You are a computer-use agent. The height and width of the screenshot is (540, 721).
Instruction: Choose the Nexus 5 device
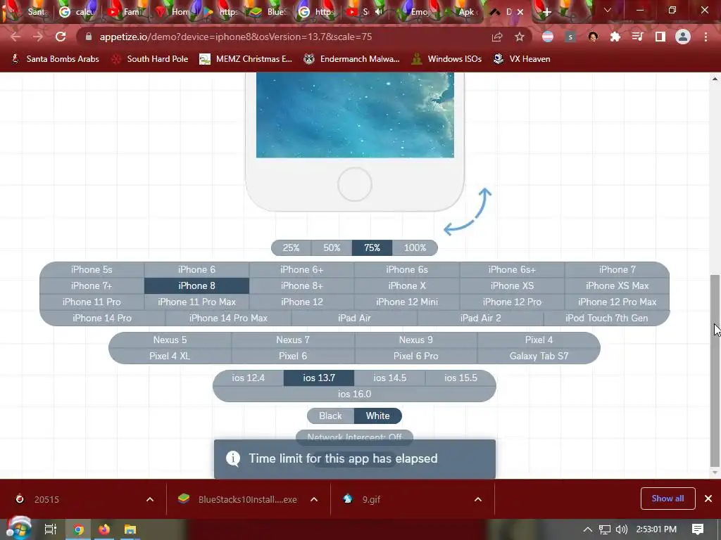170,340
